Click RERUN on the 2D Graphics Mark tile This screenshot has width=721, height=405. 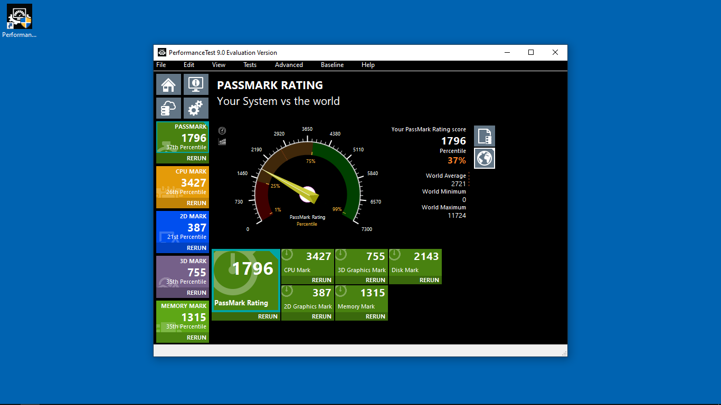[321, 316]
